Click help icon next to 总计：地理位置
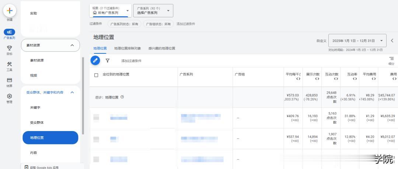This screenshot has height=169, width=398. click(122, 97)
